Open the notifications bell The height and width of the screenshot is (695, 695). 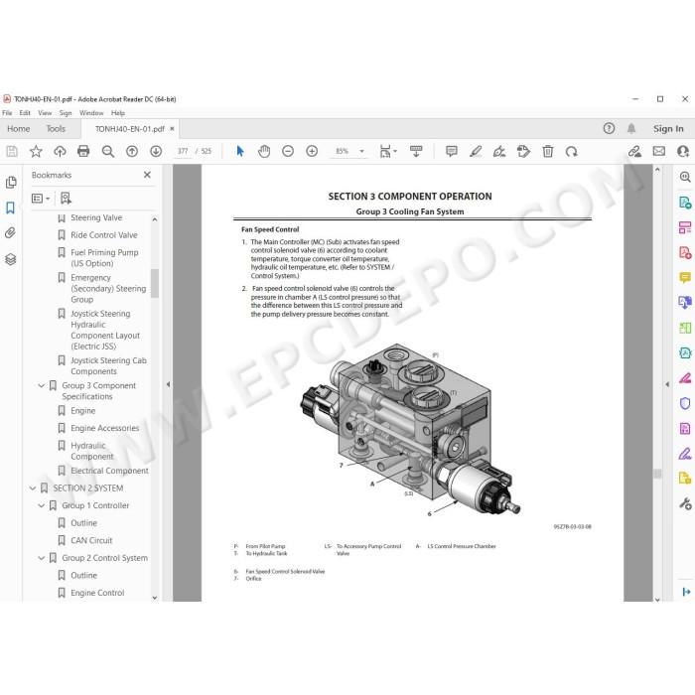(x=631, y=128)
